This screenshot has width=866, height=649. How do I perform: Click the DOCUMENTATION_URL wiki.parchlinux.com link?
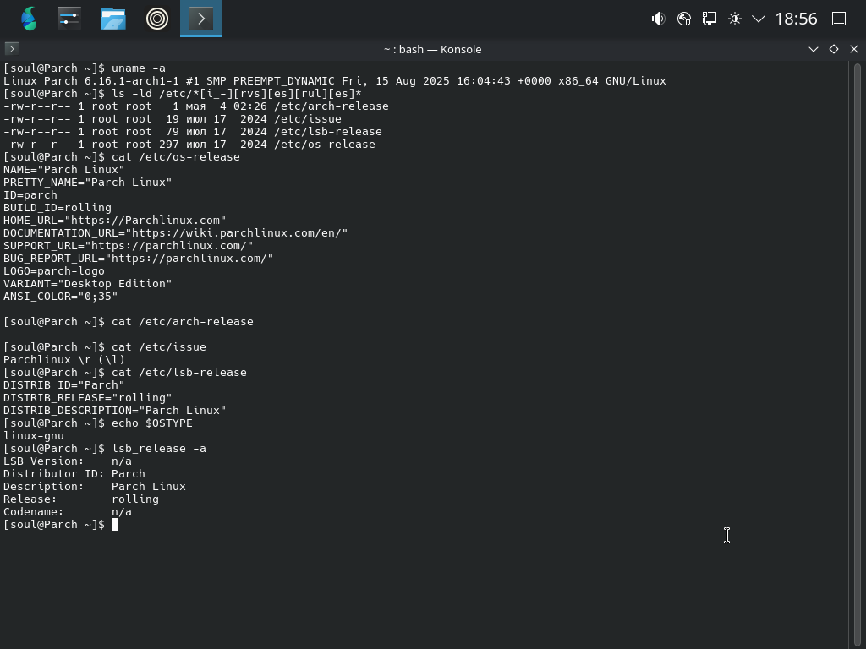point(237,233)
